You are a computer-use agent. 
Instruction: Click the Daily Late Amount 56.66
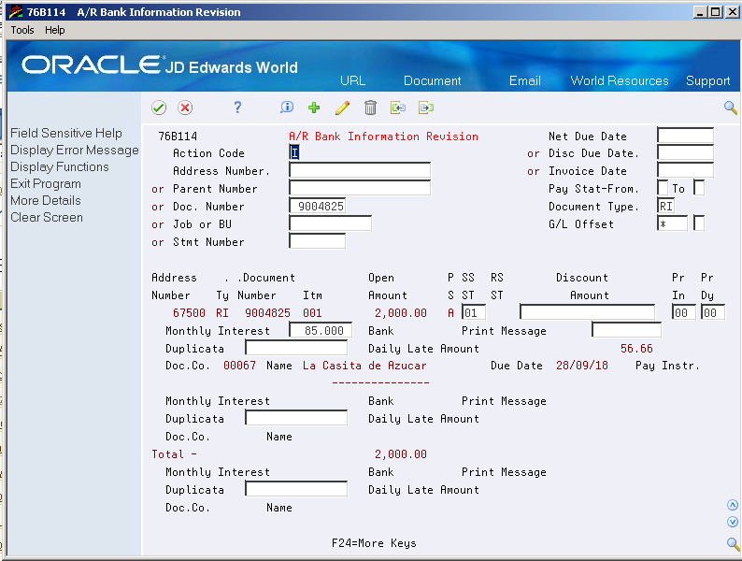click(x=636, y=349)
